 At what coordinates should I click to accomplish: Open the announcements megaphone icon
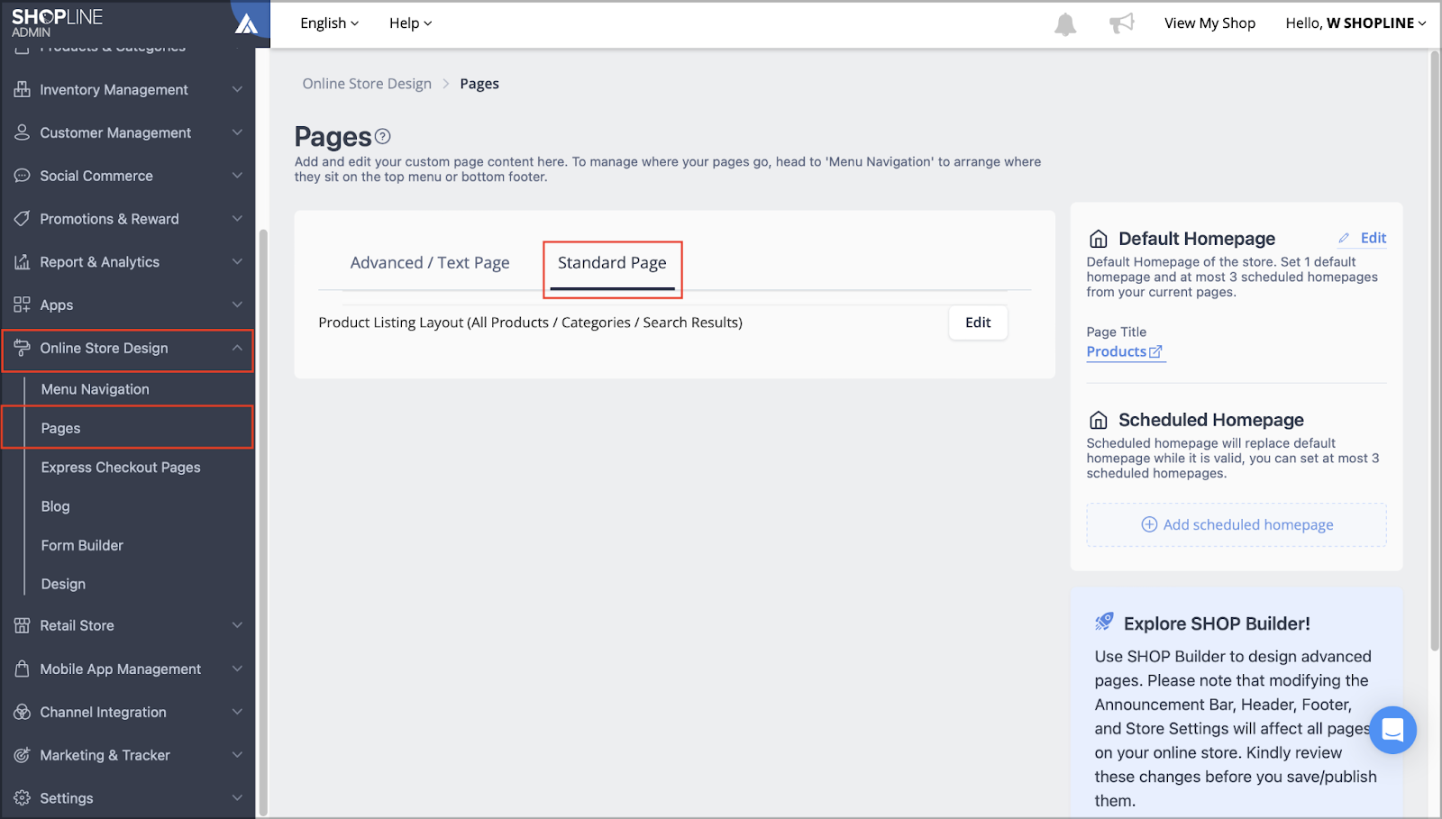(1121, 23)
